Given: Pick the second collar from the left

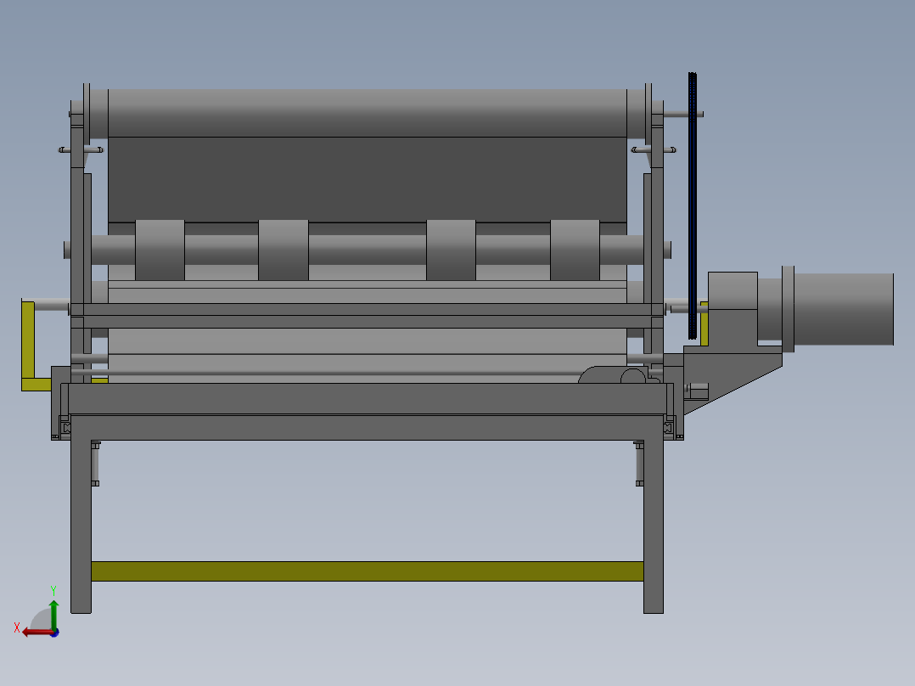Looking at the screenshot, I should click(x=283, y=250).
